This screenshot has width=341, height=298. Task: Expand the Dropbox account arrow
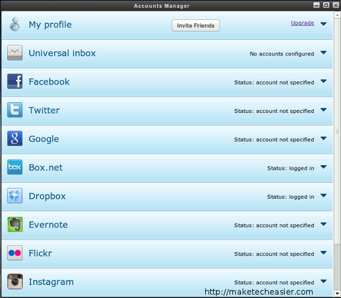coord(323,195)
